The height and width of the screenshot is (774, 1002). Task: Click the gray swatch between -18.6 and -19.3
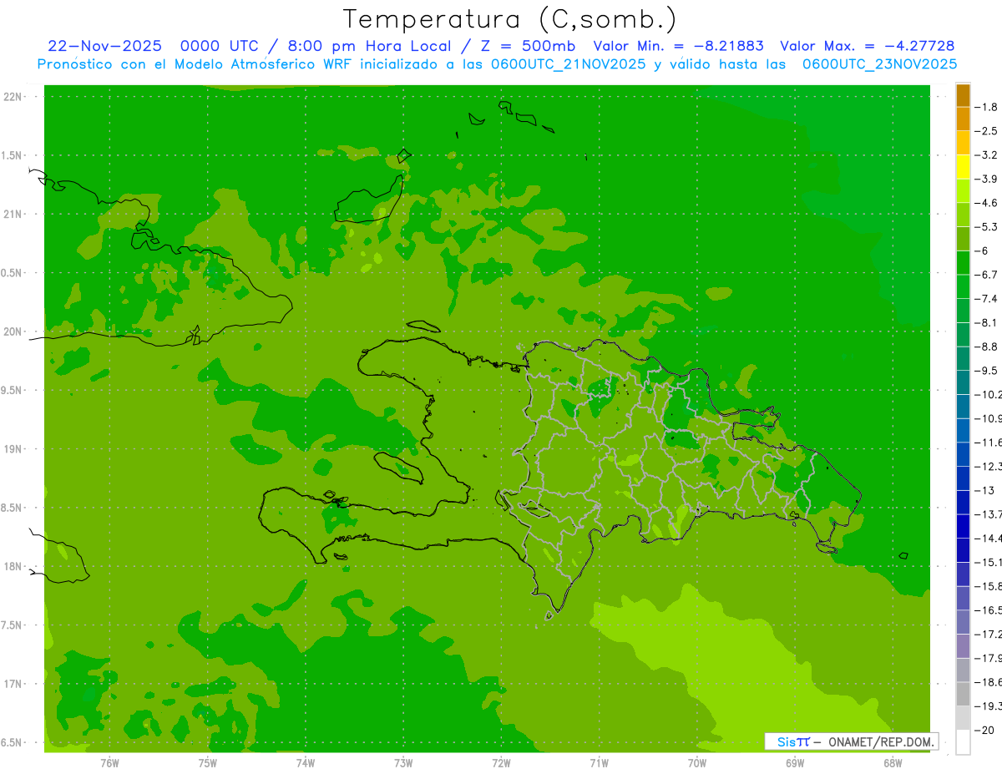tap(963, 694)
